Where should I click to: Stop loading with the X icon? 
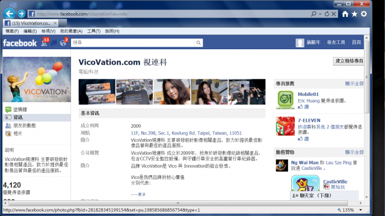coord(334,14)
